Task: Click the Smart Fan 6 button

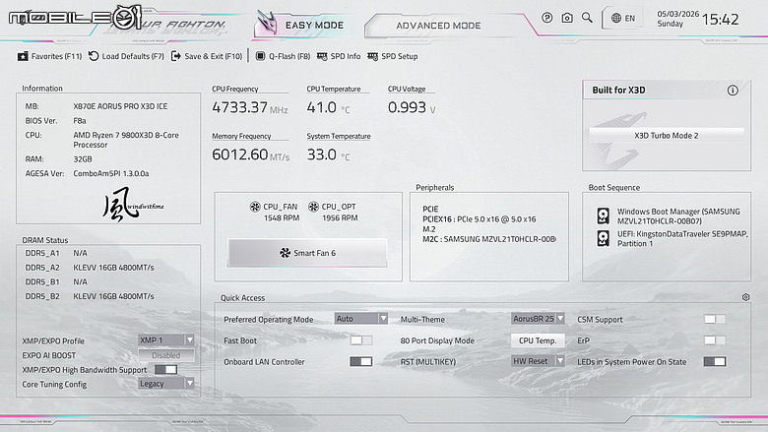Action: tap(307, 253)
